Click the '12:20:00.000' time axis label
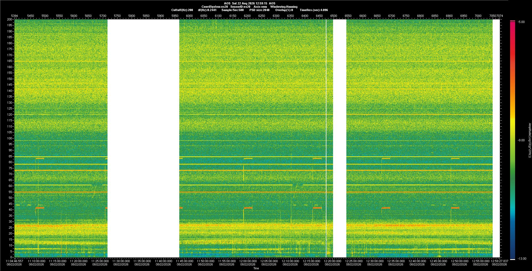 pos(332,261)
